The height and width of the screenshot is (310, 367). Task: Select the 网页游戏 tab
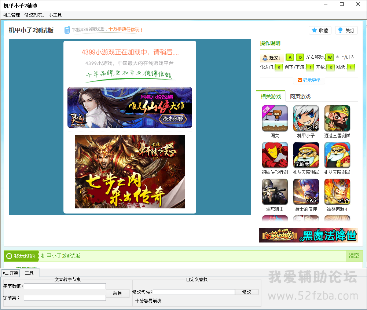click(300, 96)
